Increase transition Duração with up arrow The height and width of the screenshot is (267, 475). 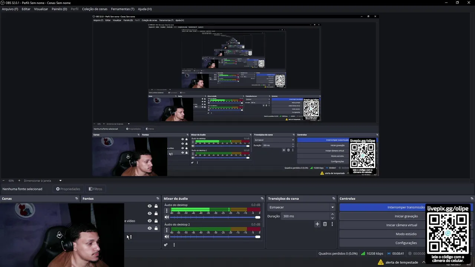[x=332, y=214]
